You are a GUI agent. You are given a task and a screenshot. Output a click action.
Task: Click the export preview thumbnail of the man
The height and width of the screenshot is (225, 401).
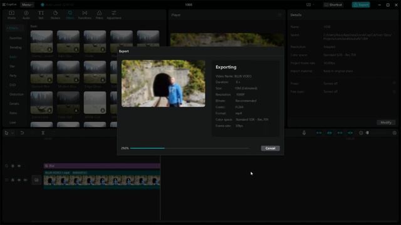163,83
